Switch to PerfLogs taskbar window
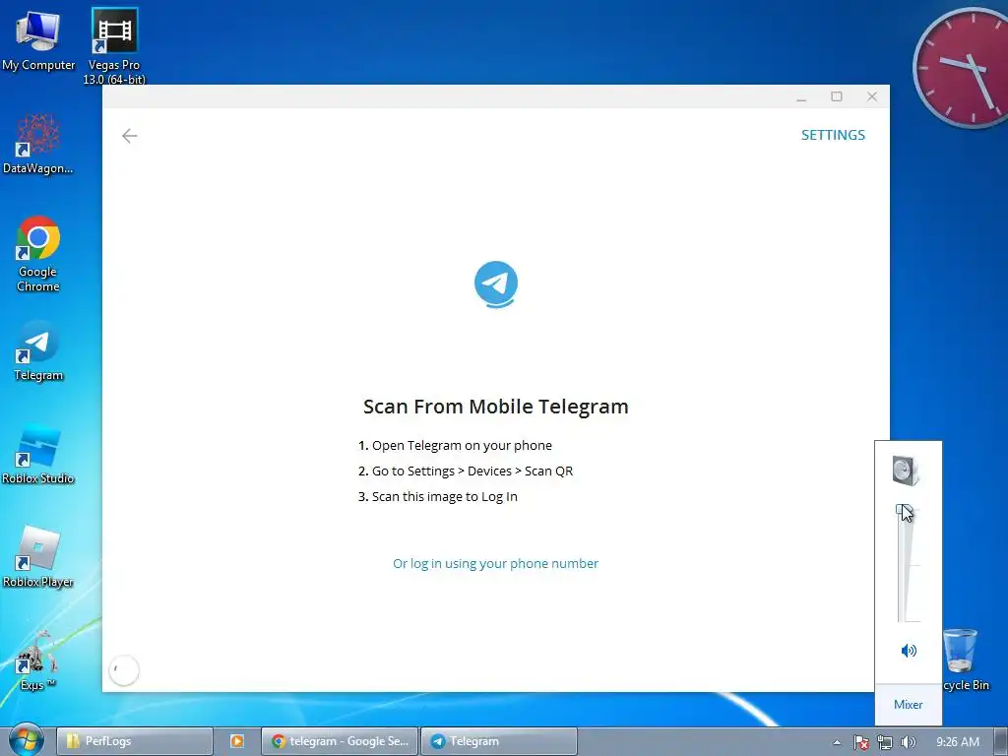 point(134,741)
